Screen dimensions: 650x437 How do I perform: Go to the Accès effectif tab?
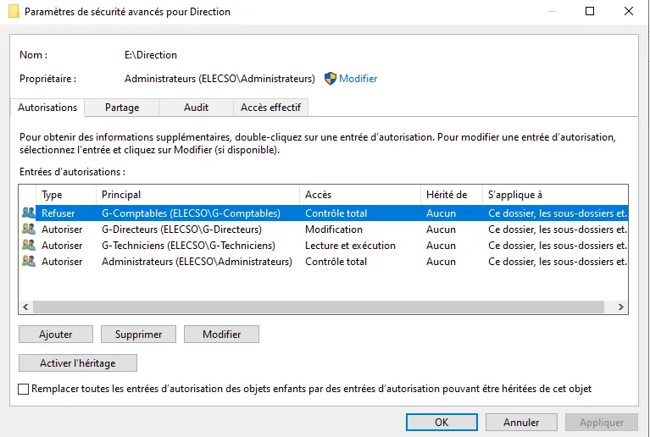270,108
